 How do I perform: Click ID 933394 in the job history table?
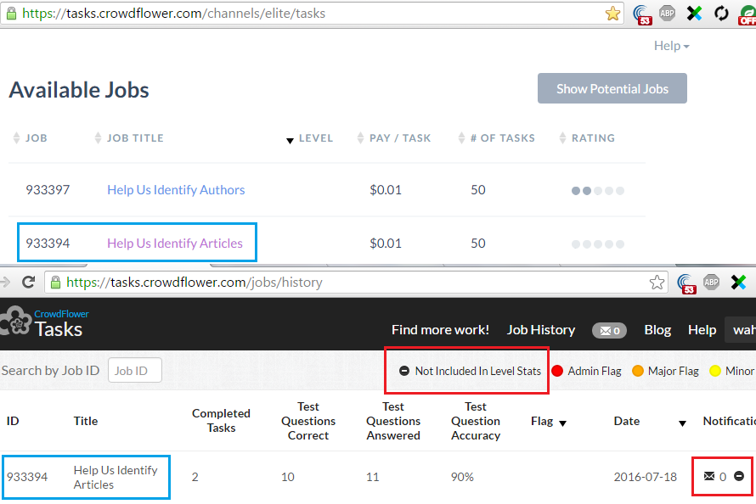[x=27, y=477]
